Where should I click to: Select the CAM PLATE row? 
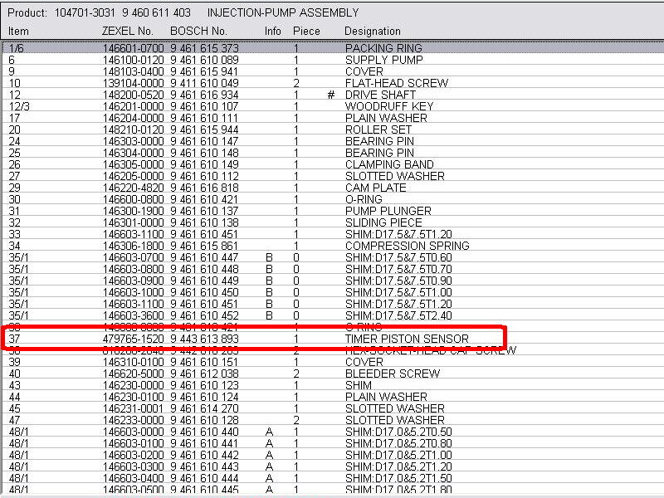click(x=333, y=188)
